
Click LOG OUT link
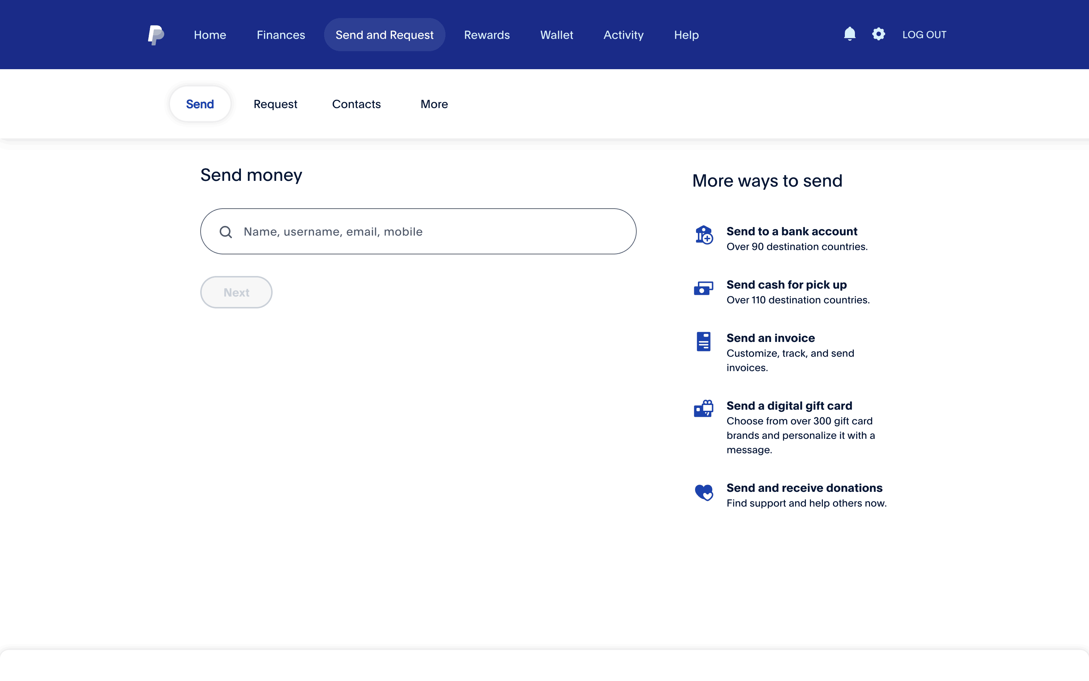[924, 35]
